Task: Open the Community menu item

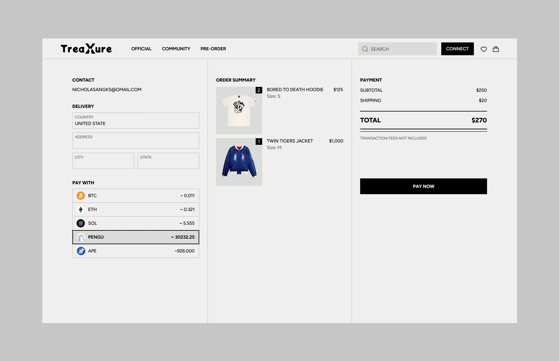Action: click(x=176, y=49)
